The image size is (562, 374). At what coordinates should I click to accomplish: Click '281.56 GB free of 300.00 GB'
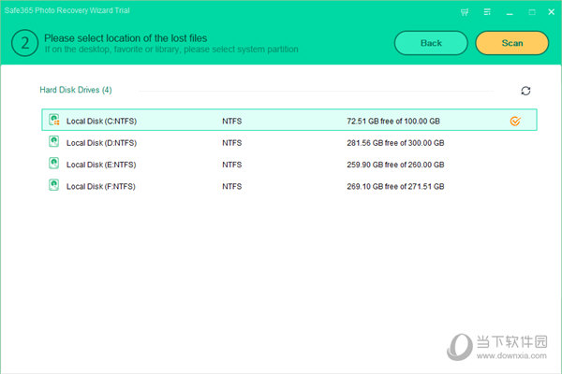[395, 143]
